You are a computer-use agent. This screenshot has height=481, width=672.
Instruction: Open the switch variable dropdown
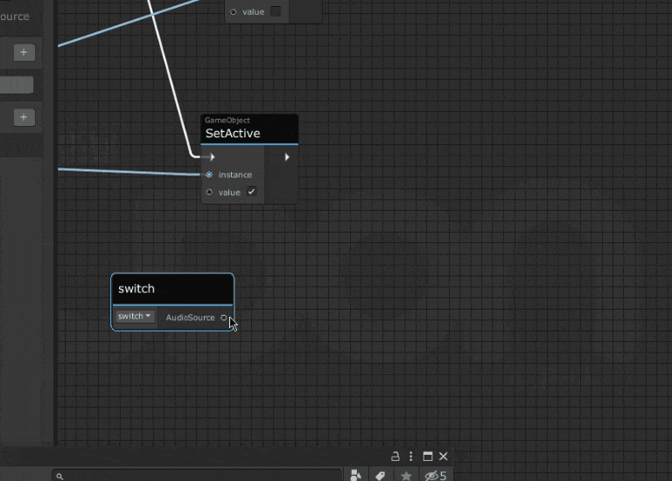click(x=135, y=317)
